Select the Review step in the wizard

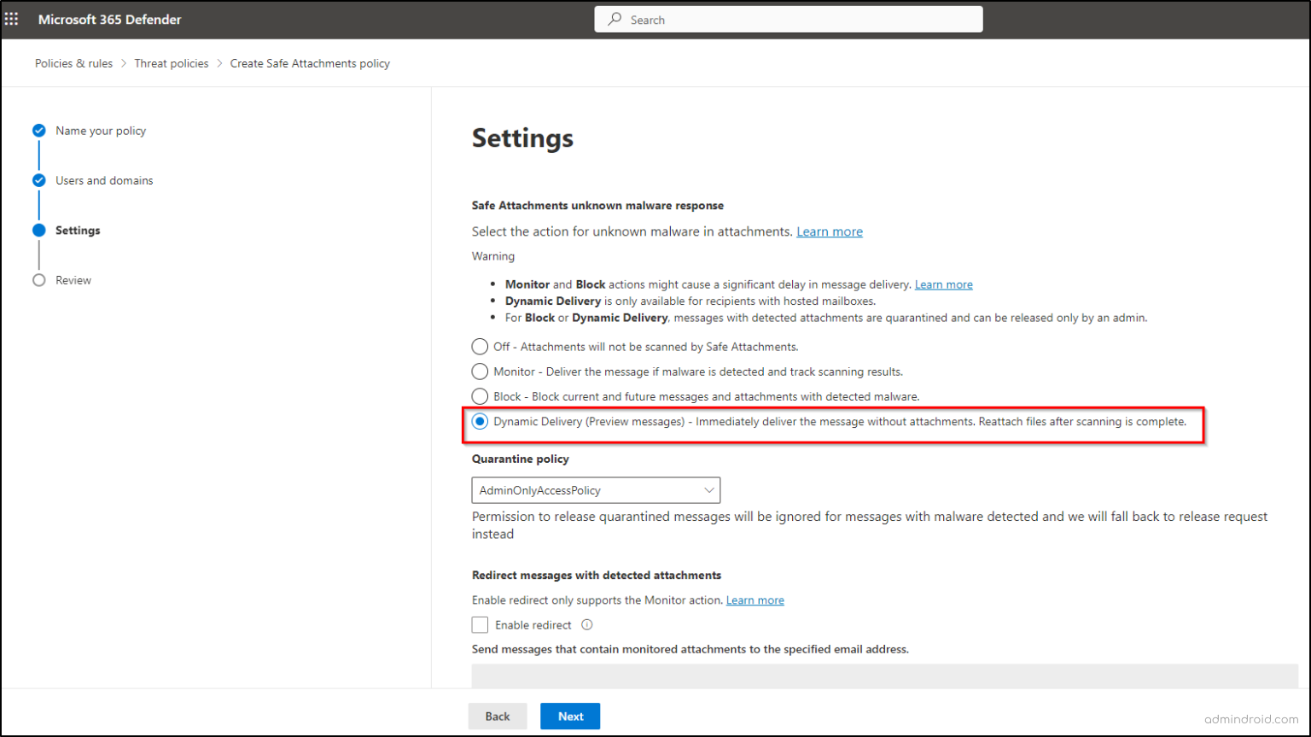(38, 279)
